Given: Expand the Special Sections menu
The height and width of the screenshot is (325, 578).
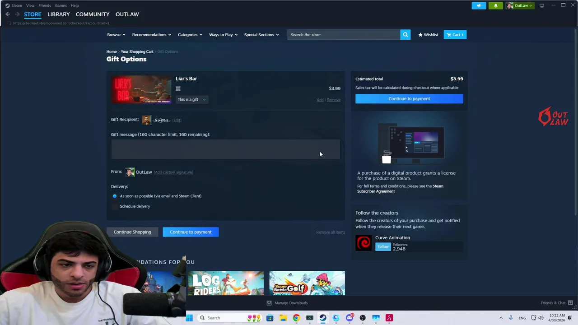Looking at the screenshot, I should coord(261,35).
